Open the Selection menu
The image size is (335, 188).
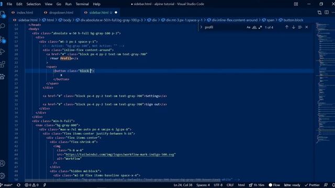[33, 4]
